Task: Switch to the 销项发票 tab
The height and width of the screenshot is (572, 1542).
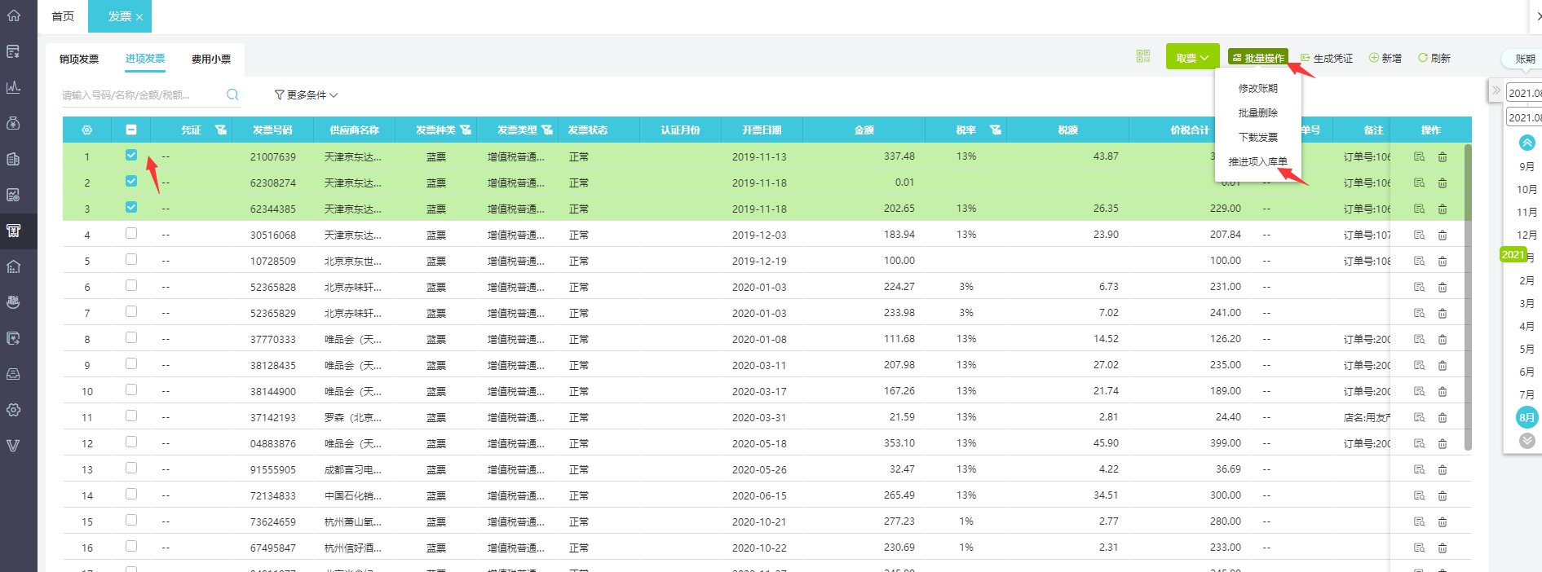Action: tap(79, 59)
